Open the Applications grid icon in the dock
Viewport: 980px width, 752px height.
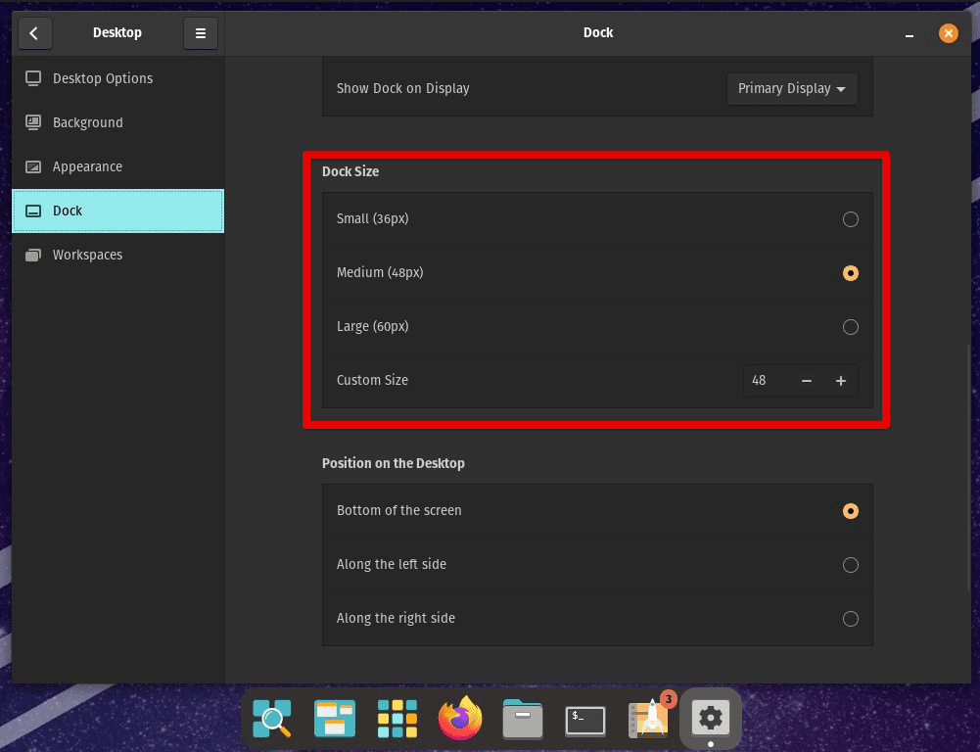pyautogui.click(x=397, y=718)
